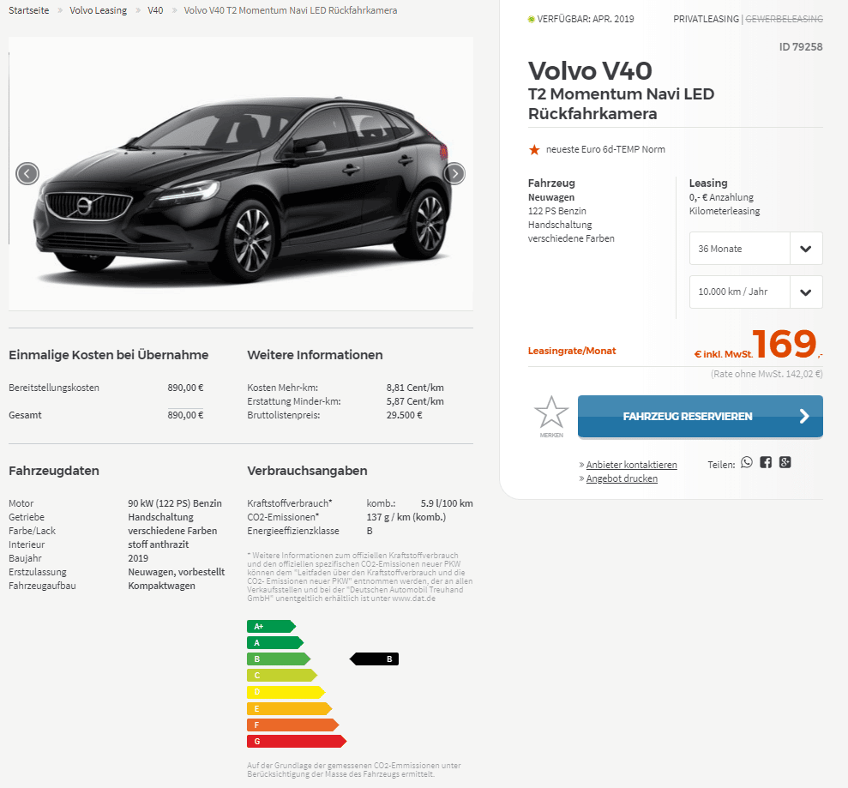Share the offer via WhatsApp

(x=746, y=462)
